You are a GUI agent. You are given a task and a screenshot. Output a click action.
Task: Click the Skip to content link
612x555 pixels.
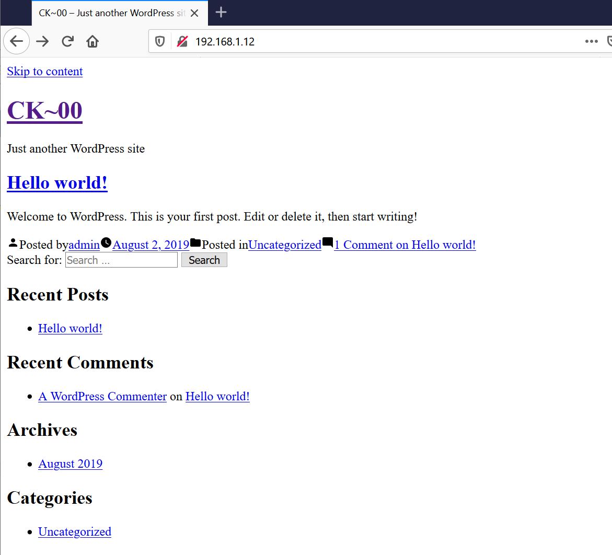45,72
